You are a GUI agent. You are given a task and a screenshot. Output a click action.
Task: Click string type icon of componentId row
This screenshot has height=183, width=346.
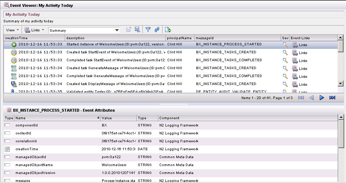click(x=7, y=125)
